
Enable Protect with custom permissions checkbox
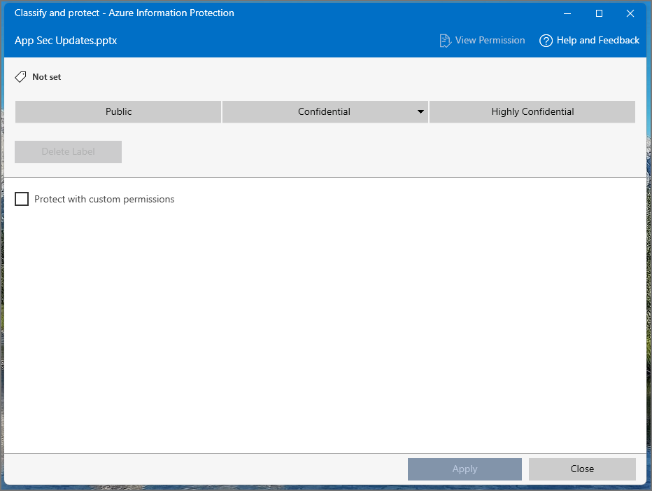click(22, 199)
